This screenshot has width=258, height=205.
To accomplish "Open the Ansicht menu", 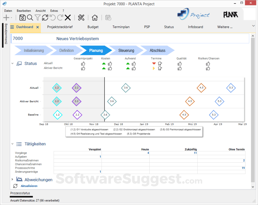I will 41,11.
